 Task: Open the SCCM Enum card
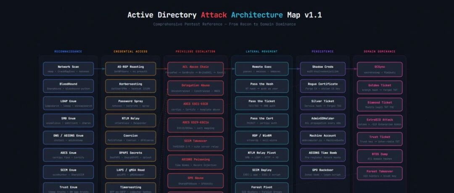(x=69, y=172)
